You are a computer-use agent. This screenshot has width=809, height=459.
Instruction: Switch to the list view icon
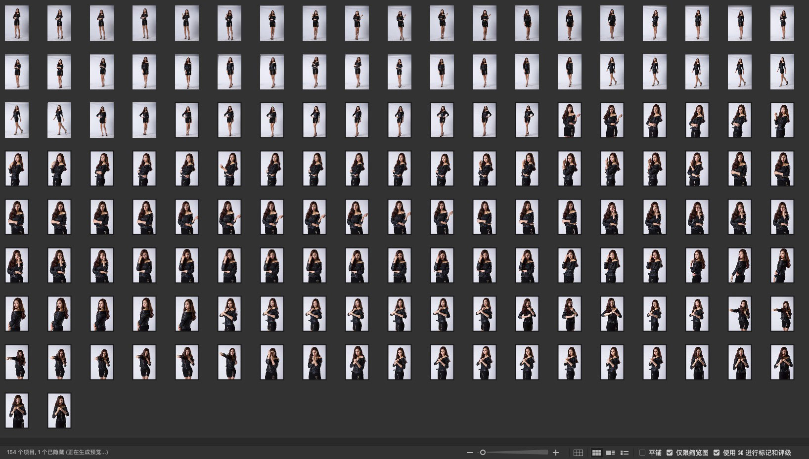click(625, 453)
